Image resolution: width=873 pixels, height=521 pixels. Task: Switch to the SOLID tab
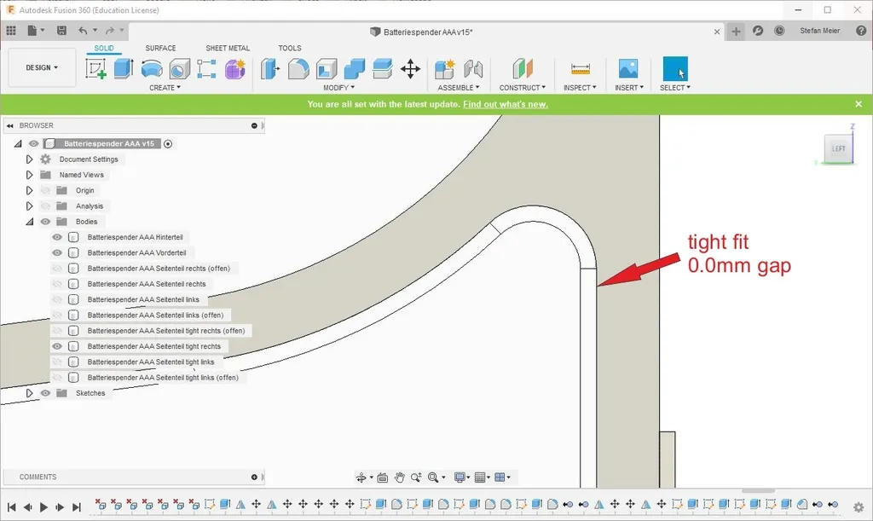103,49
